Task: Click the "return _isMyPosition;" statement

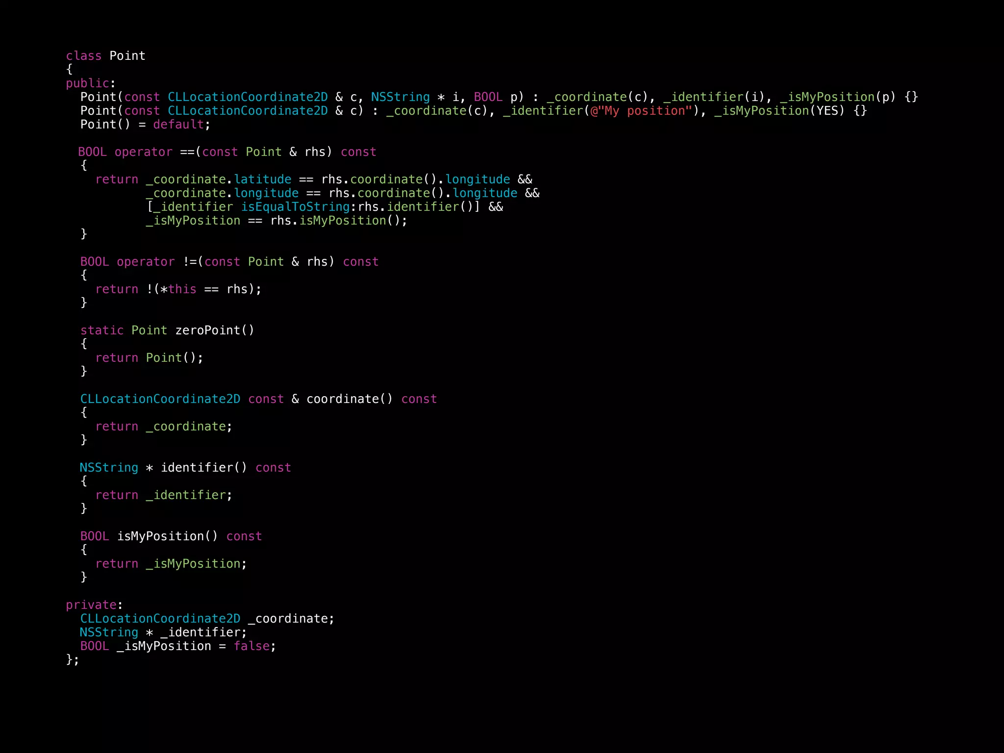Action: click(171, 564)
